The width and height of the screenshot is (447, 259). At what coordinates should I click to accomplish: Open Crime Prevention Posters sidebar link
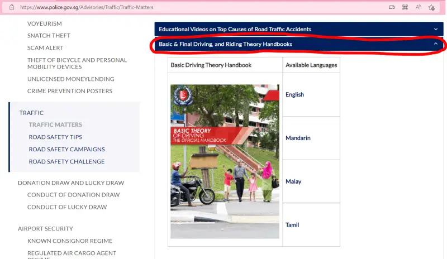point(69,91)
